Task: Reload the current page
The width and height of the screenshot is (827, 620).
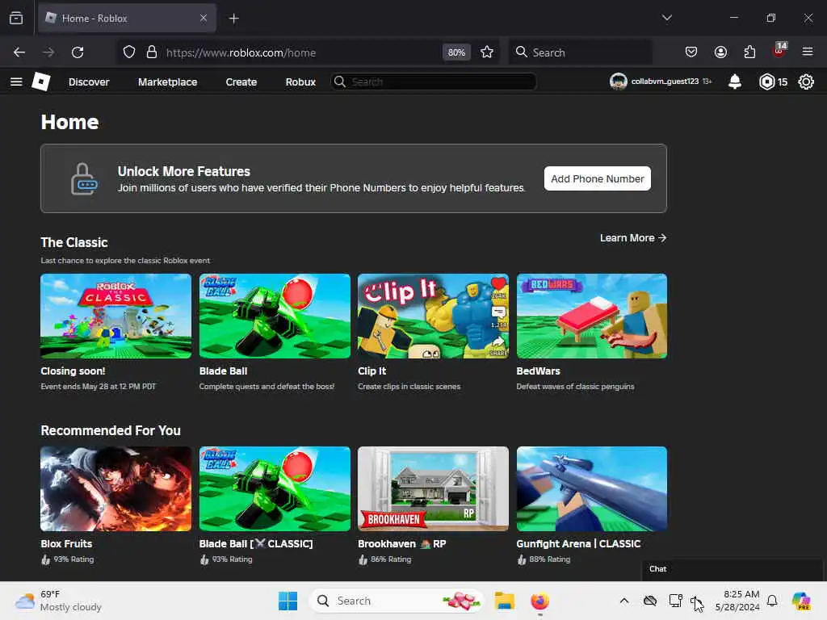Action: point(78,52)
